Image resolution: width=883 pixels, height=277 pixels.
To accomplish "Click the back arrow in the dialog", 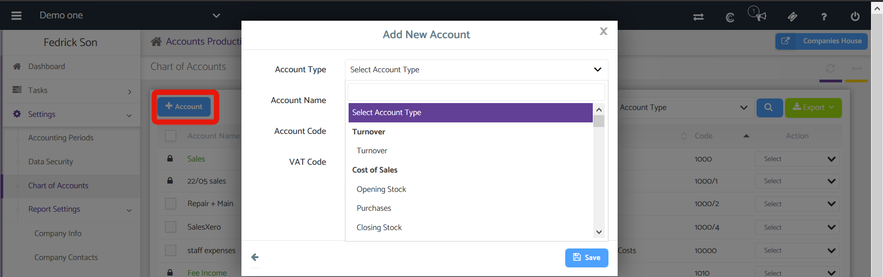I will [x=255, y=257].
